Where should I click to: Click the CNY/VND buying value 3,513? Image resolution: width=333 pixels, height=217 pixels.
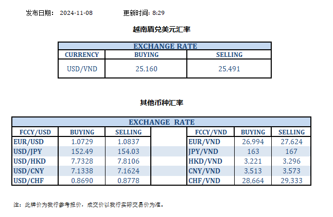coord(253,170)
